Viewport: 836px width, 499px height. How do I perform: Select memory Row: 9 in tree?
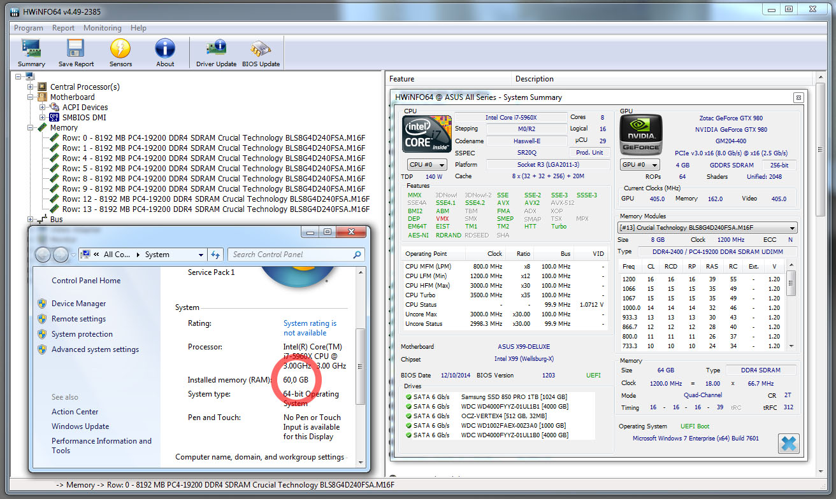pos(213,189)
